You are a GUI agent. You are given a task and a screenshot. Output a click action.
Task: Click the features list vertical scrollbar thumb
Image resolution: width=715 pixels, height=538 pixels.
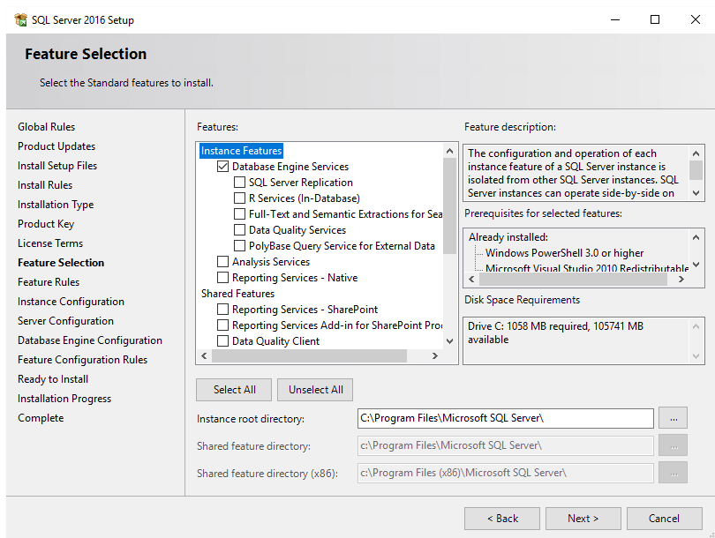449,205
